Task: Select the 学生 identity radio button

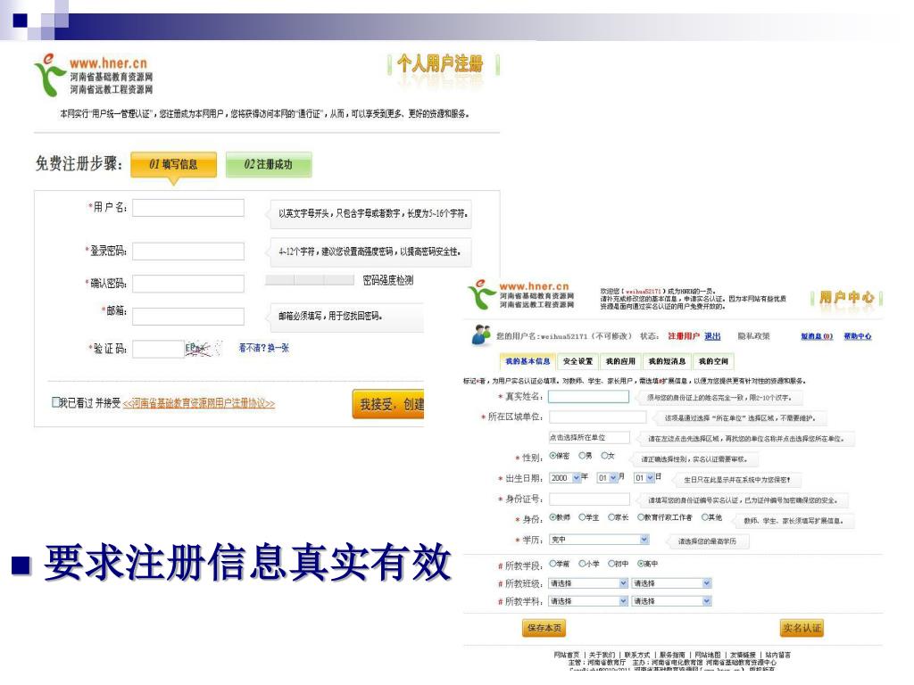Action: (x=582, y=517)
